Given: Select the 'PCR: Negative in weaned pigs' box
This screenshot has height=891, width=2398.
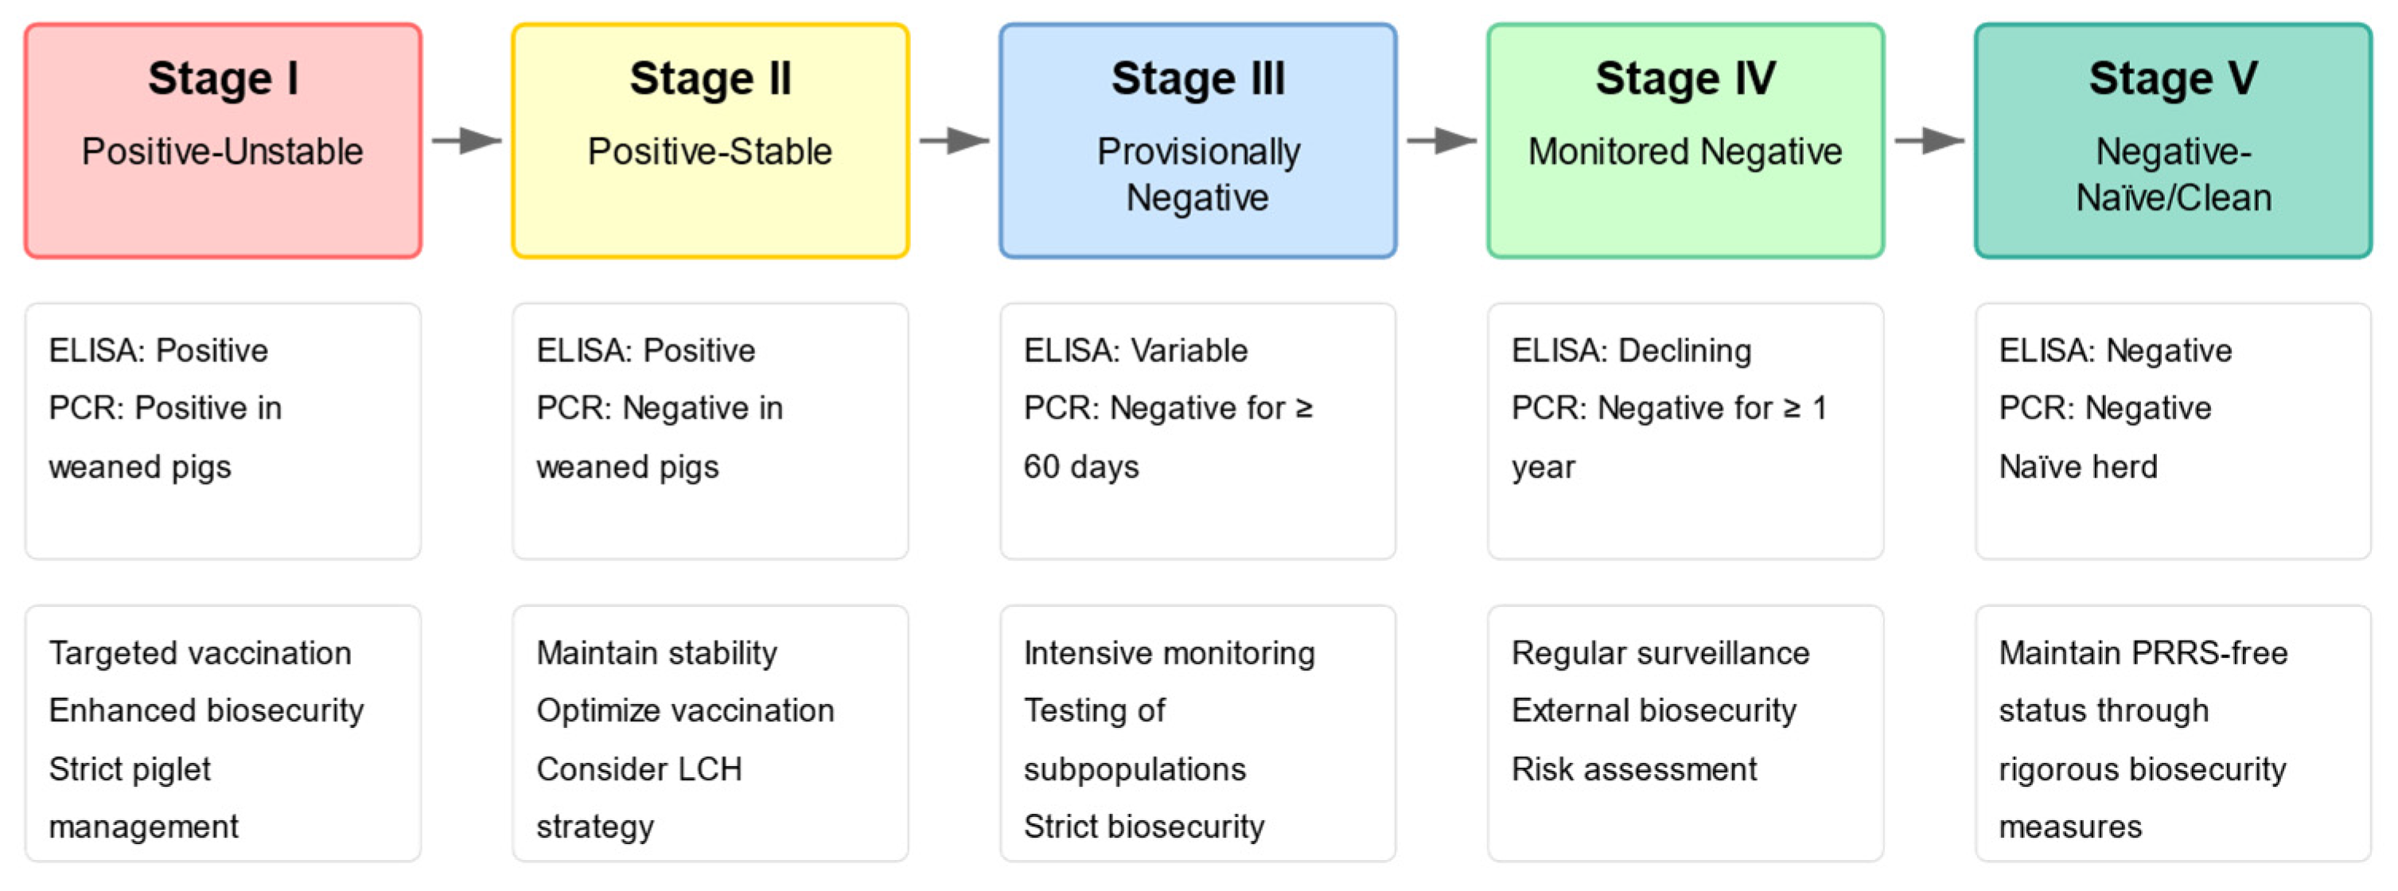Looking at the screenshot, I should pos(710,430).
